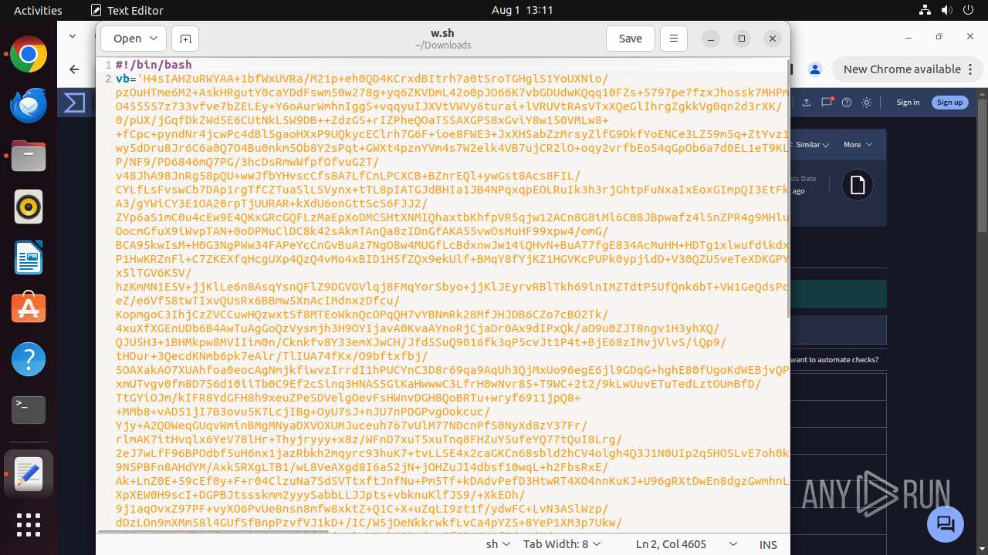The height and width of the screenshot is (555, 988).
Task: Open the Text Editor app menu in the top bar
Action: click(x=127, y=10)
